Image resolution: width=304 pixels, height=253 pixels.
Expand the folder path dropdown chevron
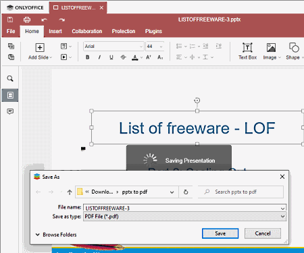point(172,192)
